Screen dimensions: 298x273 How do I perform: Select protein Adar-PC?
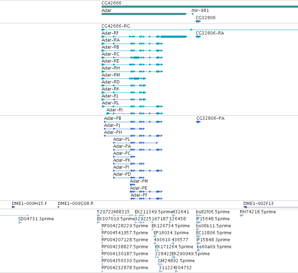pos(124,157)
